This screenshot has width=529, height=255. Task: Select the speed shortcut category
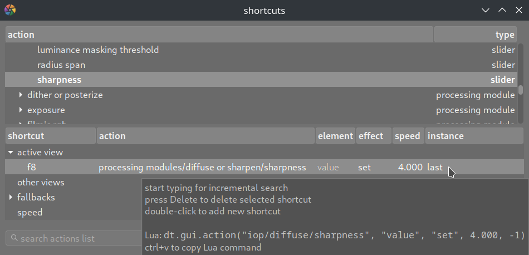[30, 213]
